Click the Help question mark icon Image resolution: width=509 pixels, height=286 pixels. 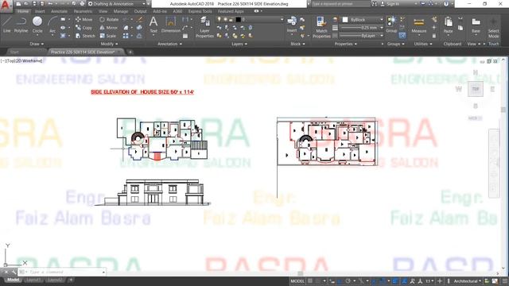coord(446,4)
